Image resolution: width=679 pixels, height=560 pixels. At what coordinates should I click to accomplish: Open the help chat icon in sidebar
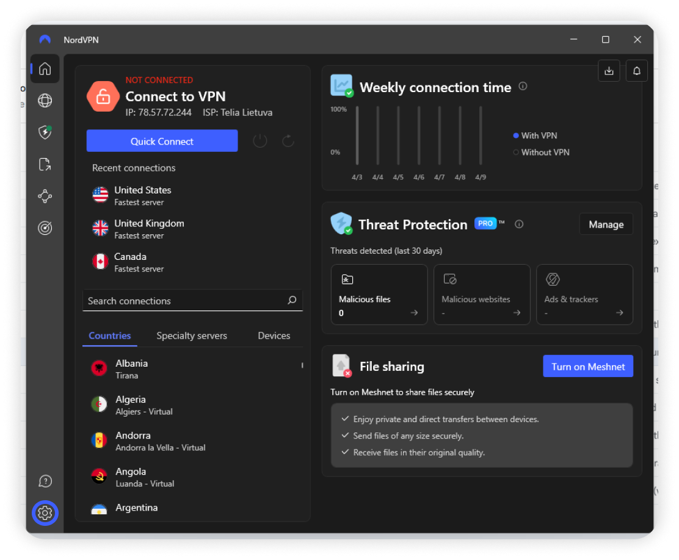pyautogui.click(x=45, y=481)
